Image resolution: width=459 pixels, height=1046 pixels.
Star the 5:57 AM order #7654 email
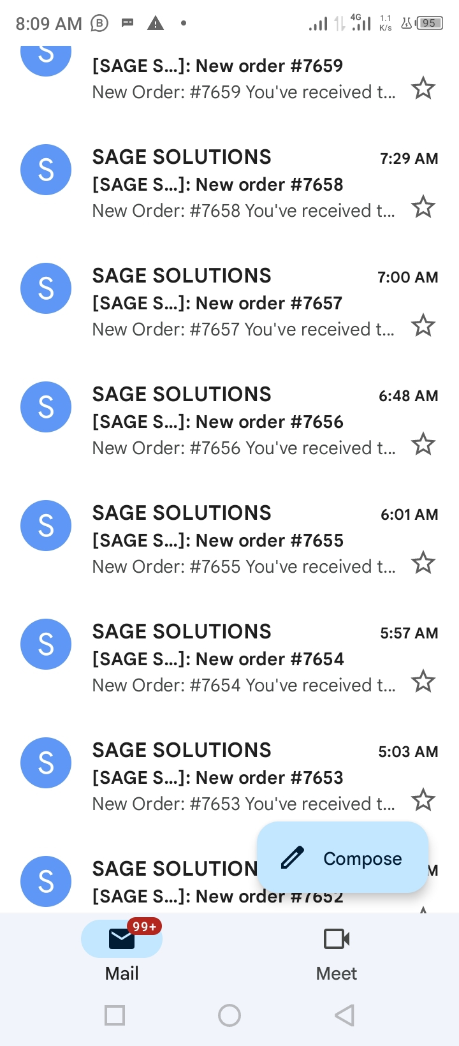click(423, 682)
